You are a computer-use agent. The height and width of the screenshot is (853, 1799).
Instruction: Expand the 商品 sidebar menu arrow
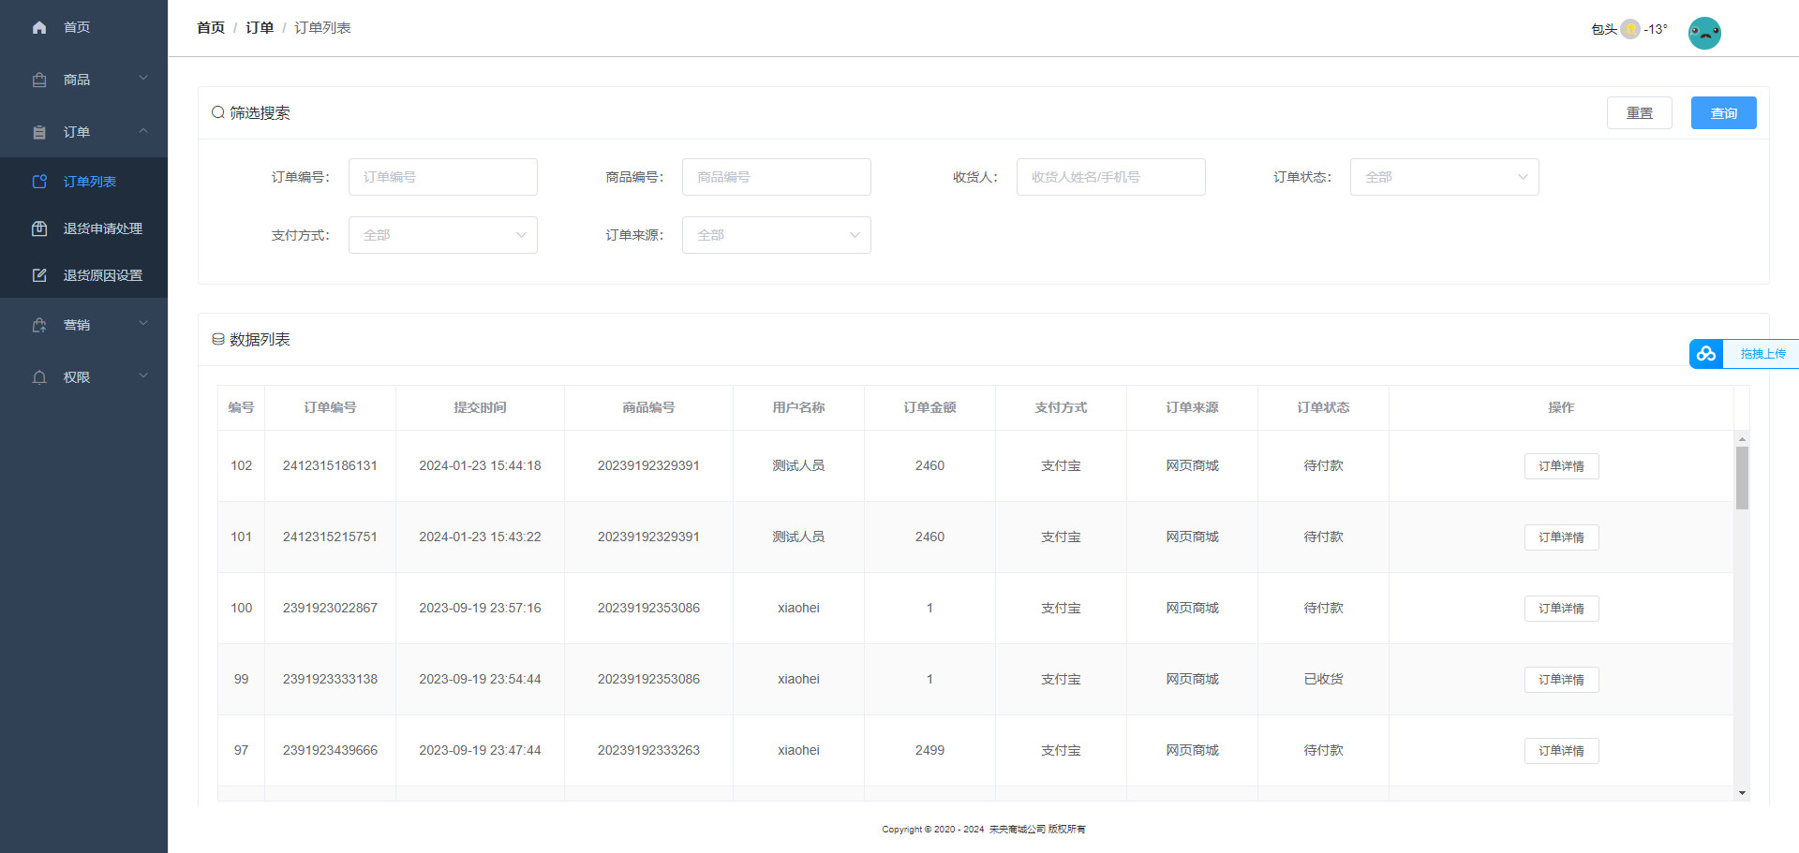click(x=143, y=79)
